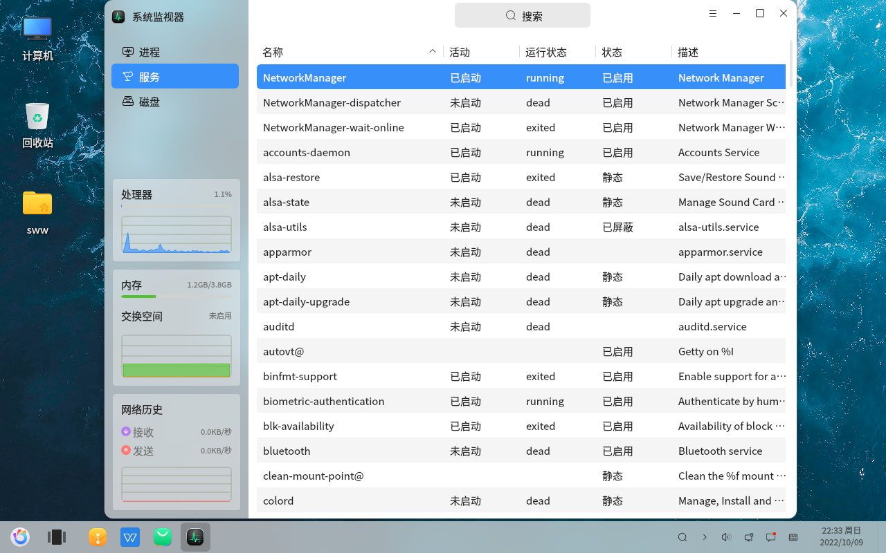The image size is (886, 553).
Task: Select the accounts-daemon service
Action: point(521,151)
